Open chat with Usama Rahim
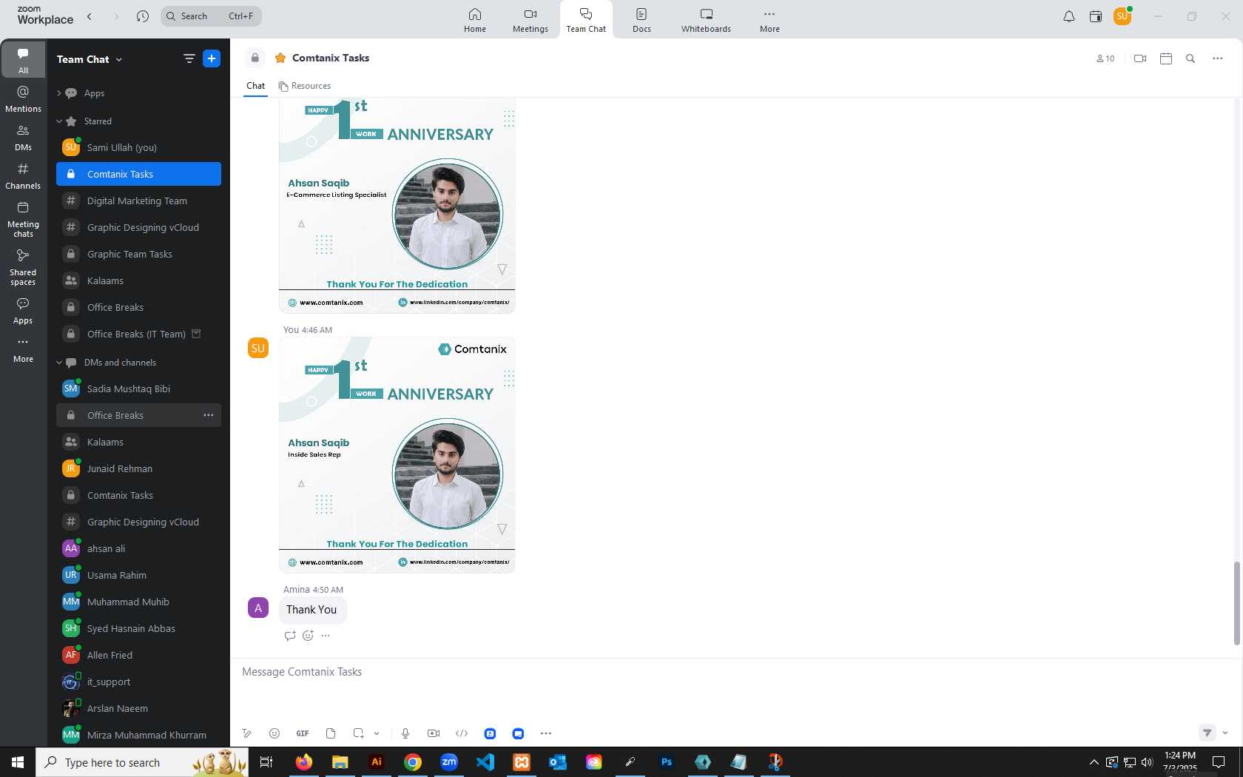1243x777 pixels. (138, 575)
